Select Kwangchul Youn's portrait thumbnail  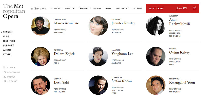coord(156,85)
